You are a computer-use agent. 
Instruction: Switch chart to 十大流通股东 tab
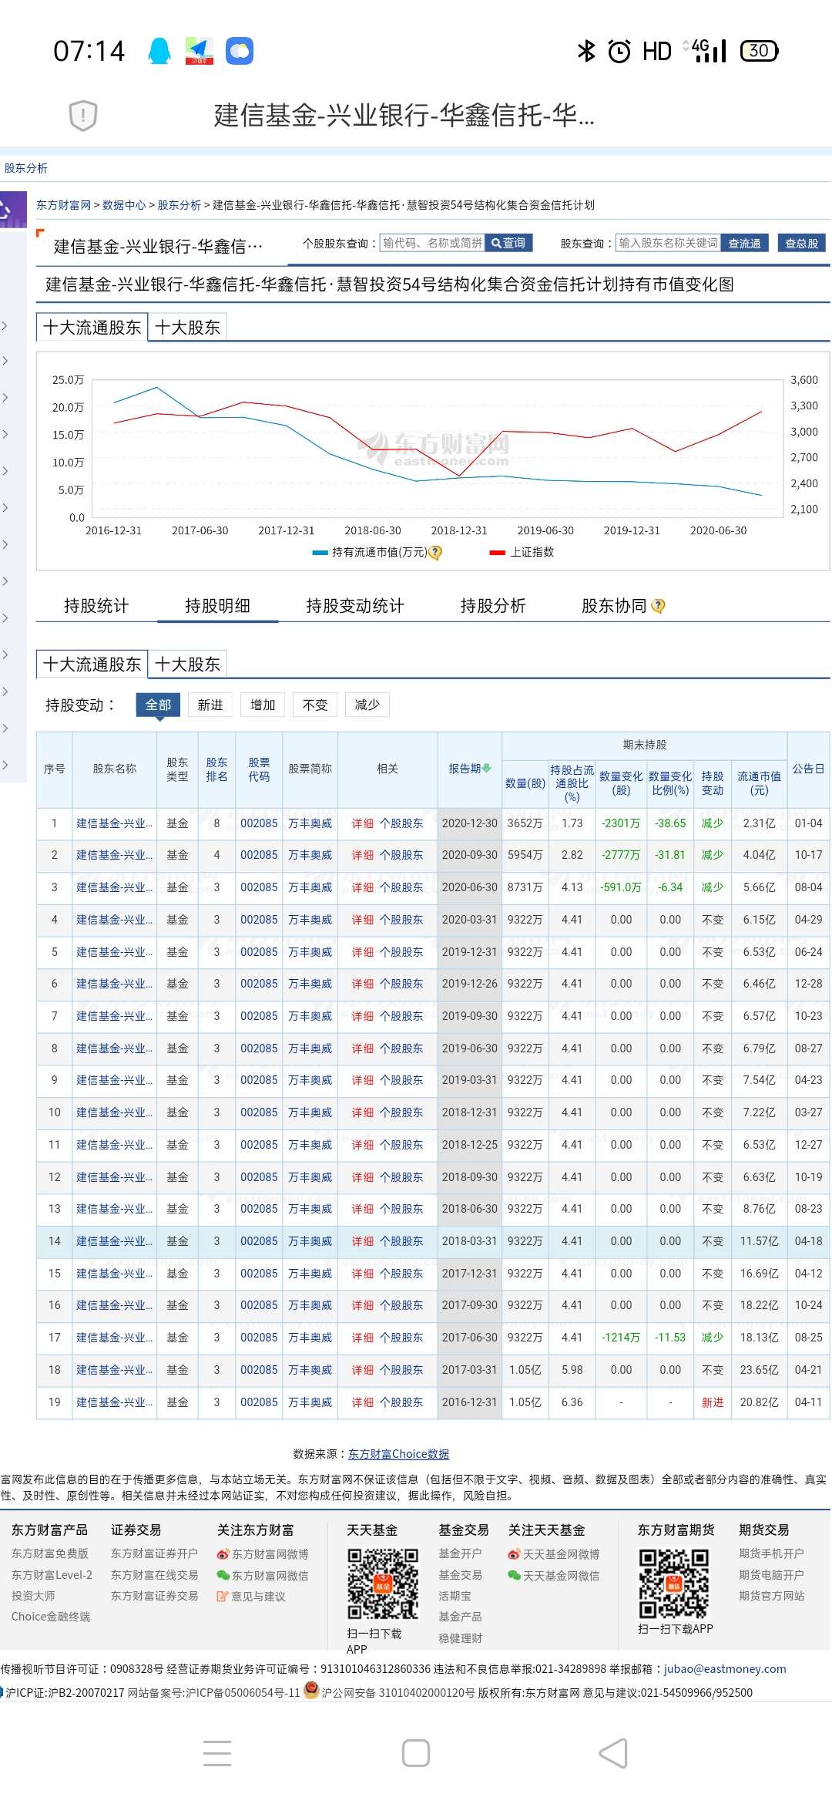[92, 328]
